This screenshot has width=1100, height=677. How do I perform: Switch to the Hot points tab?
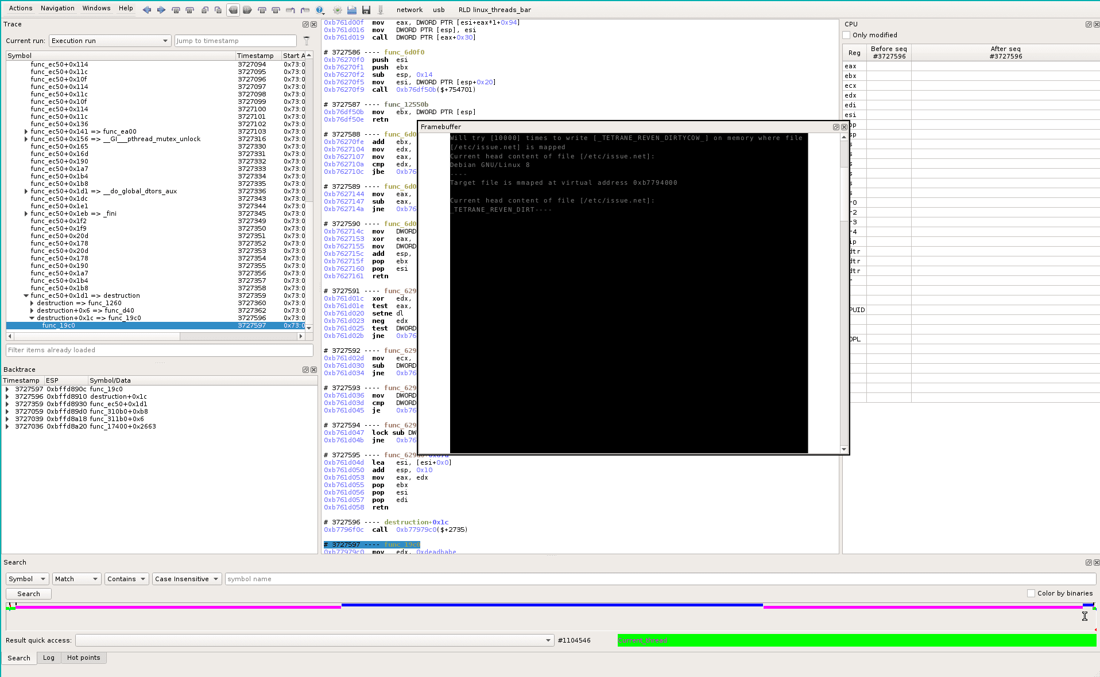tap(84, 658)
